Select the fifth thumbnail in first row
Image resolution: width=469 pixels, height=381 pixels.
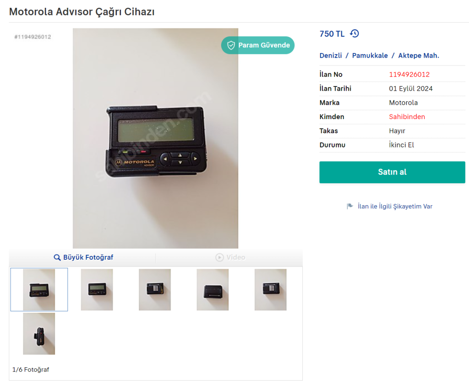point(270,289)
